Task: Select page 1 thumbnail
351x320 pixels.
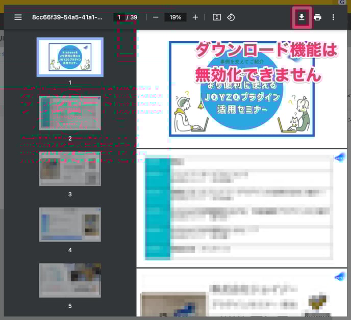Action: pos(70,57)
